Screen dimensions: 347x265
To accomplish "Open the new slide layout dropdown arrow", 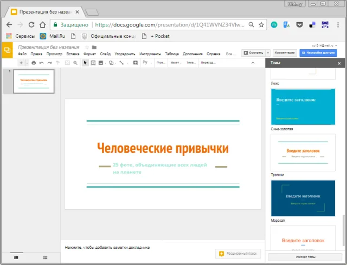I will pos(27,63).
